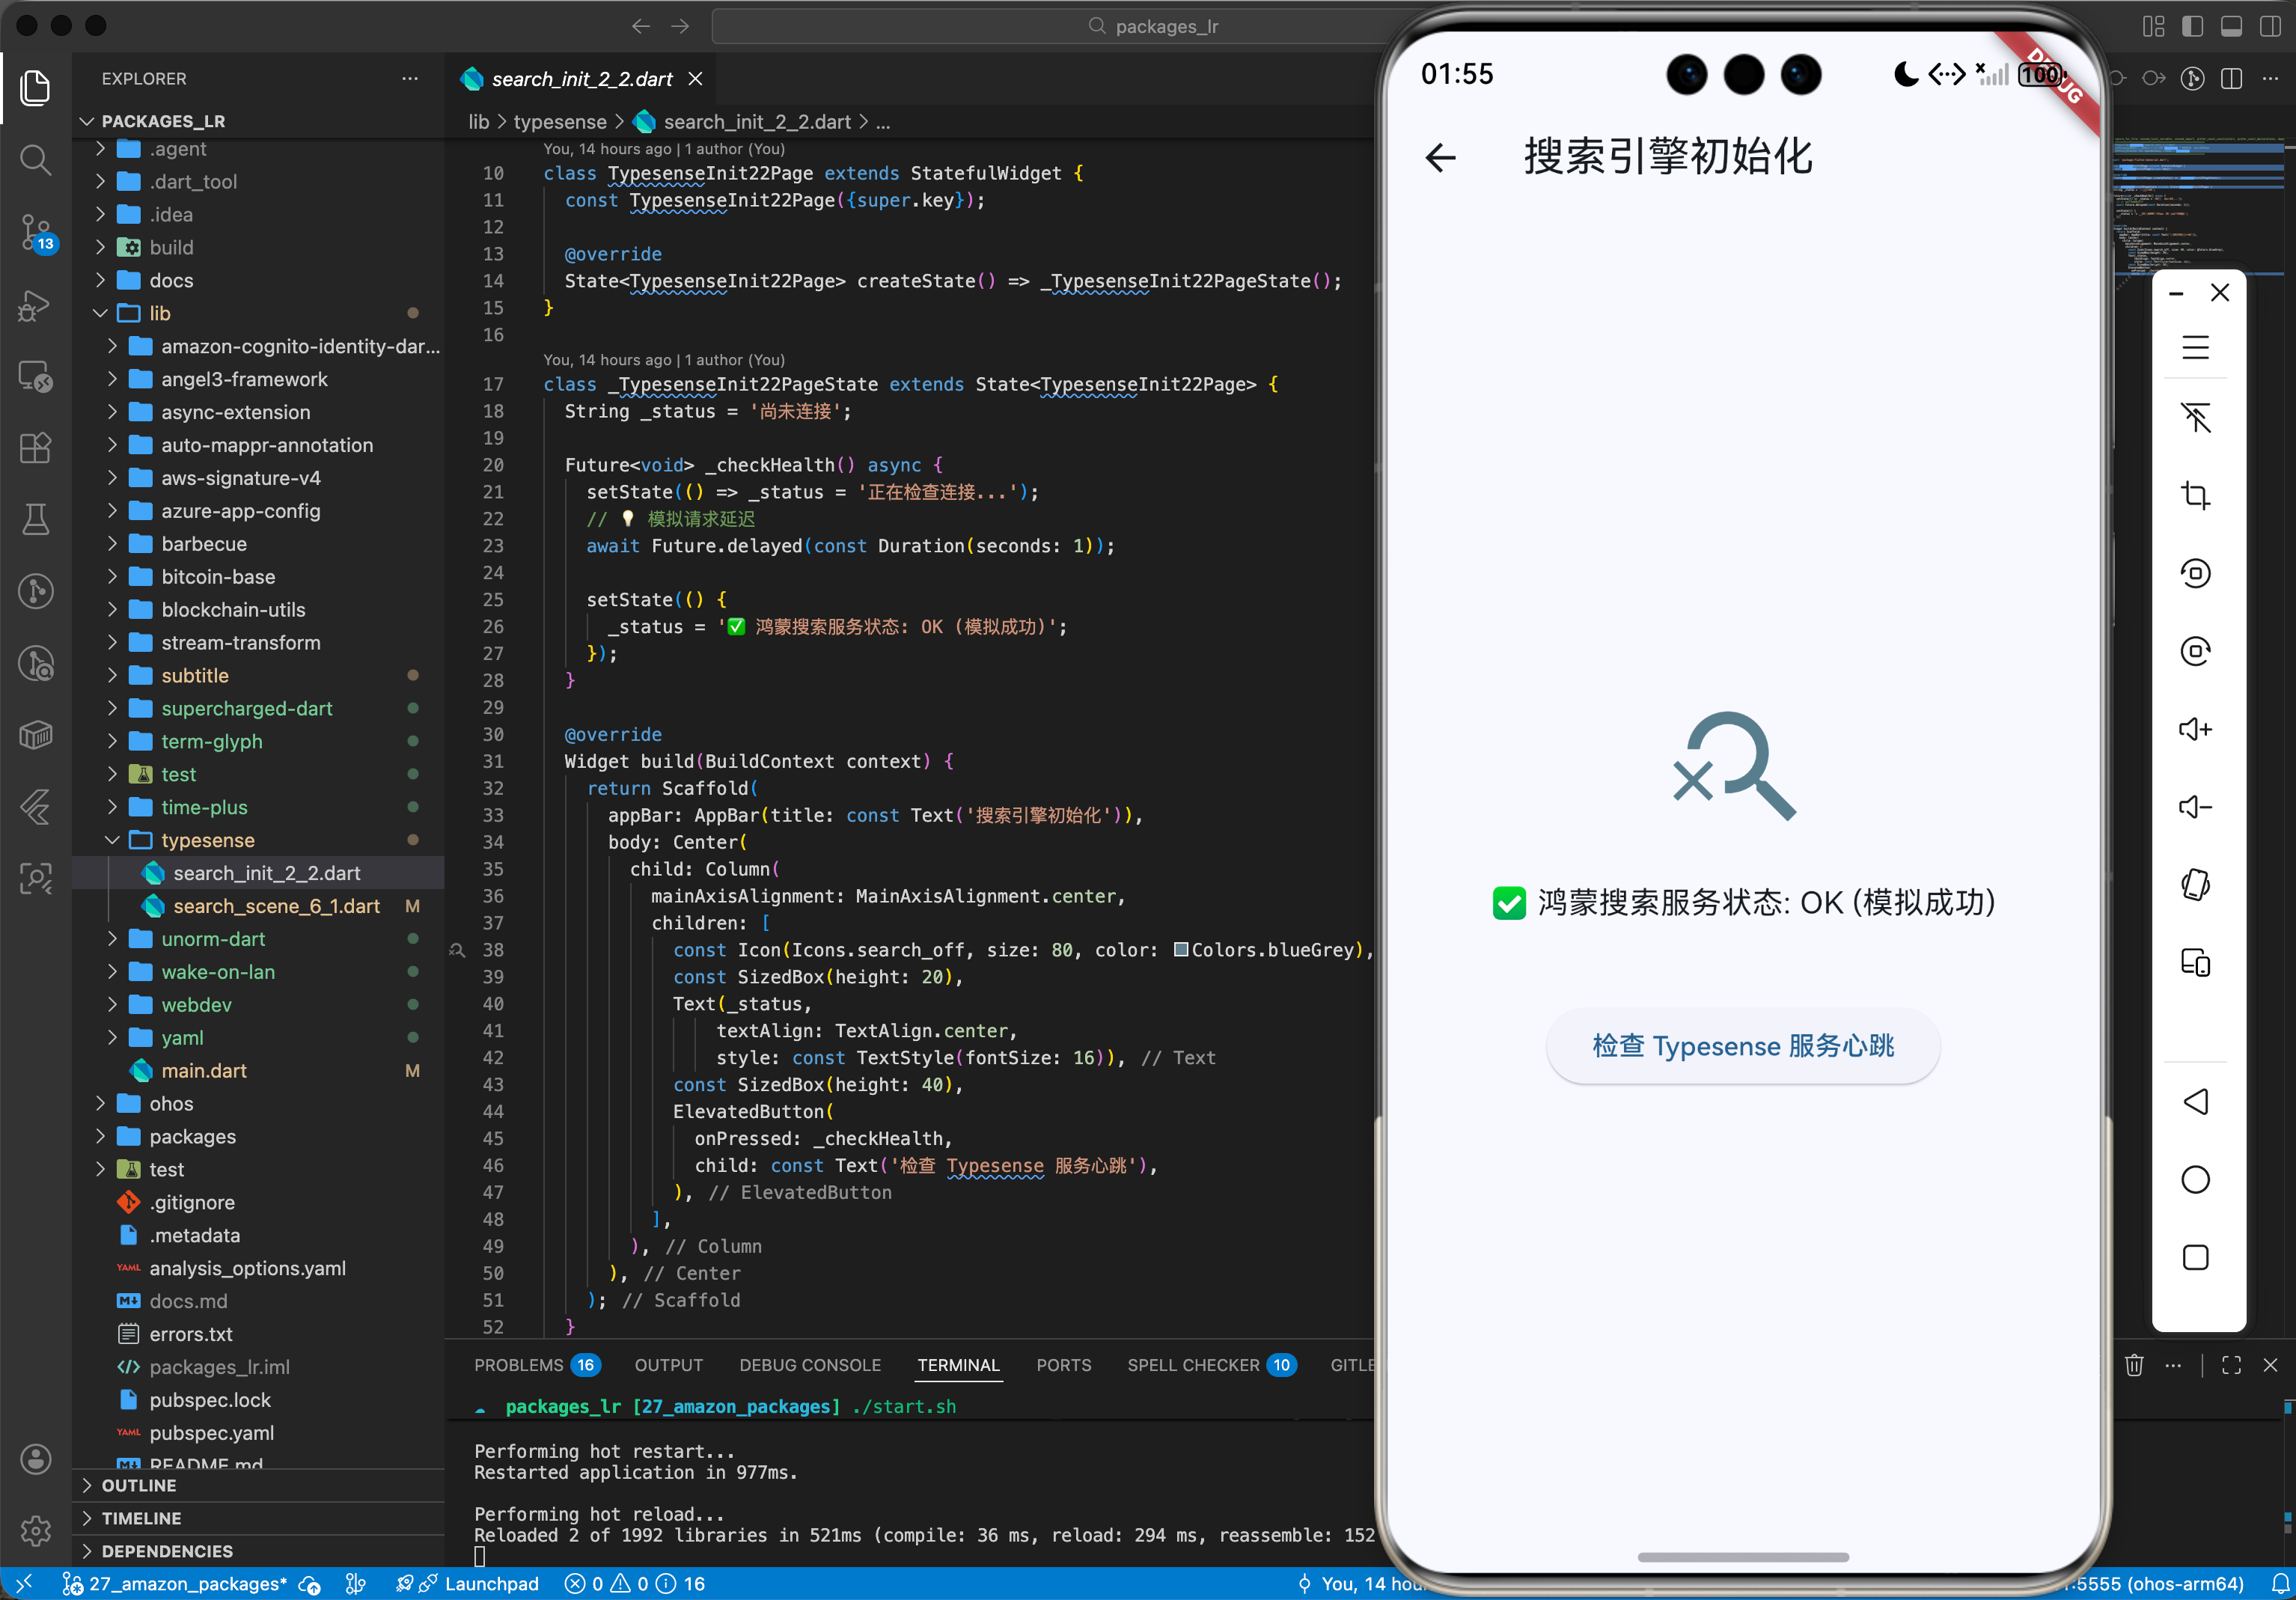Toggle the primary sidebar layout button
Image resolution: width=2296 pixels, height=1600 pixels.
(x=2192, y=27)
